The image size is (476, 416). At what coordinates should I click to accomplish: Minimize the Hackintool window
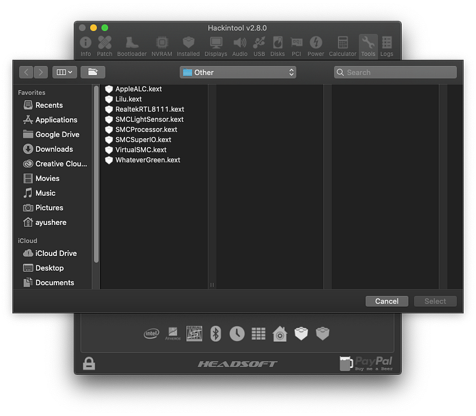93,28
